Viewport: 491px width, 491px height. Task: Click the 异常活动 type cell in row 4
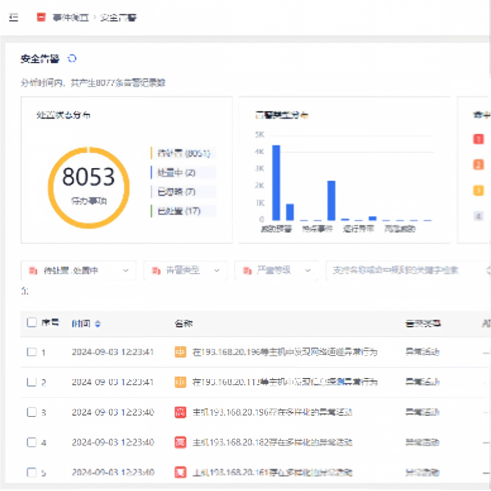pos(422,442)
